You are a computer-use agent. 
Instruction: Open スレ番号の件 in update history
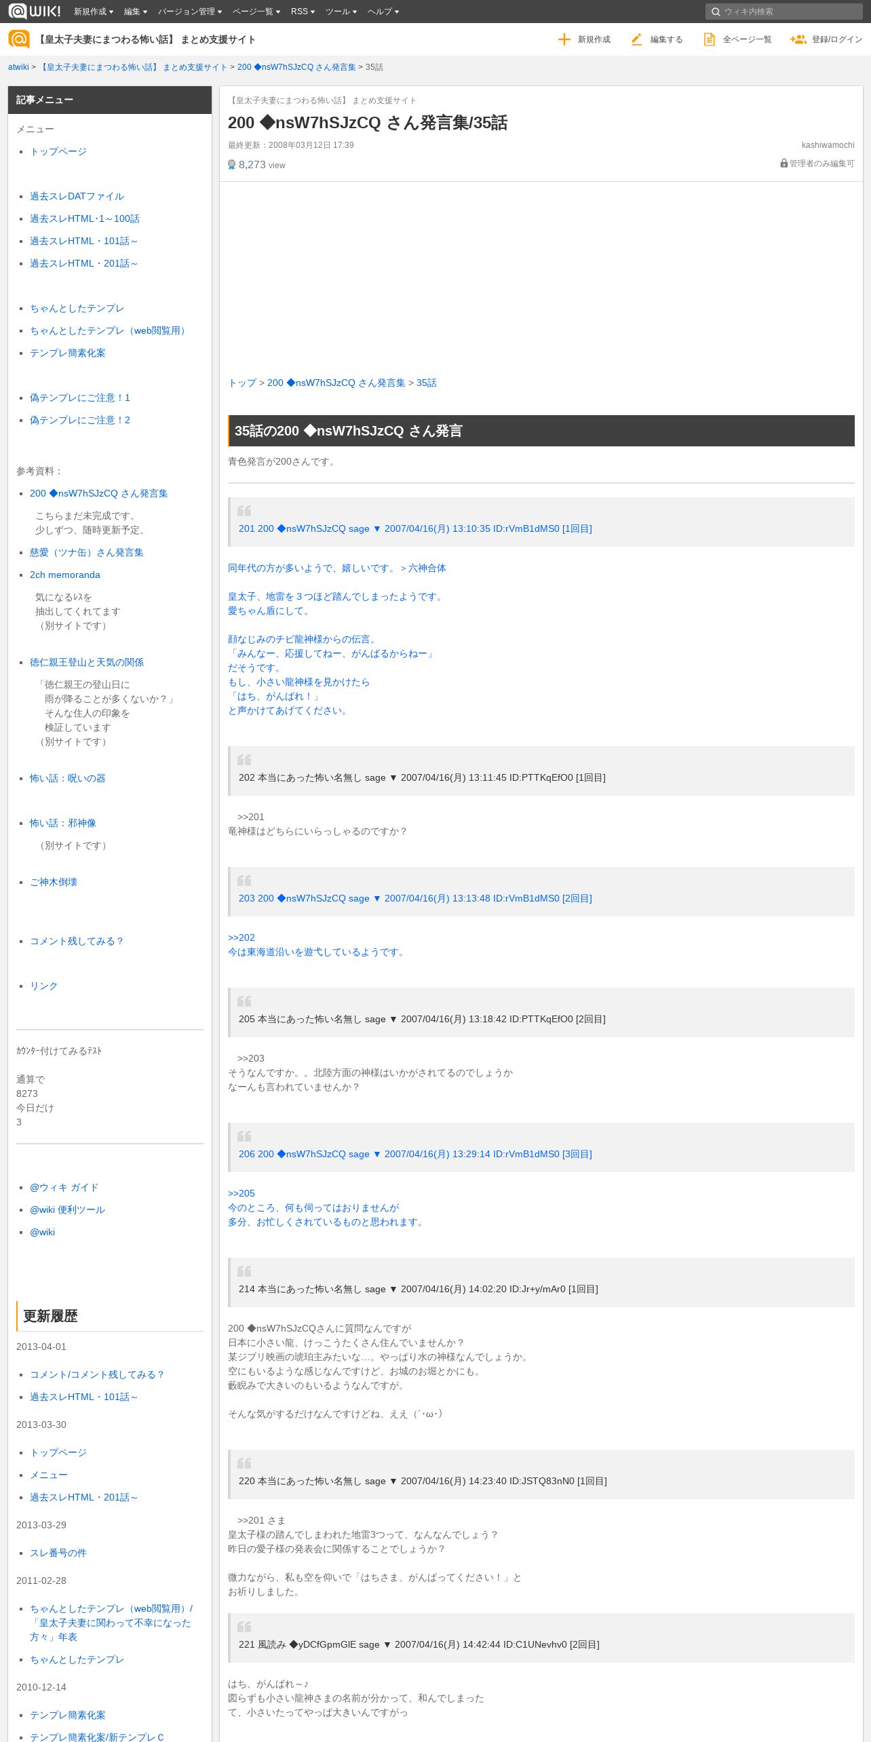(x=58, y=1553)
